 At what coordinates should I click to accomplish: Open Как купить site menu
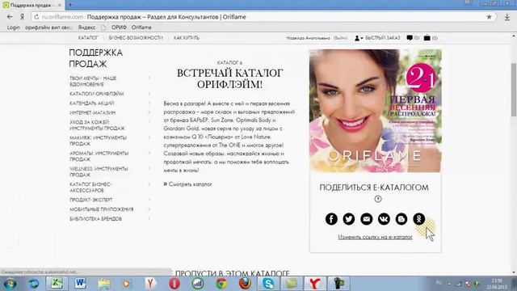pyautogui.click(x=187, y=38)
